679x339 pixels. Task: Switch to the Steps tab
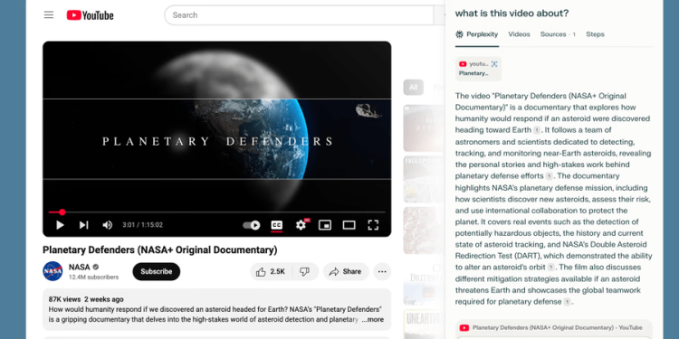(595, 34)
